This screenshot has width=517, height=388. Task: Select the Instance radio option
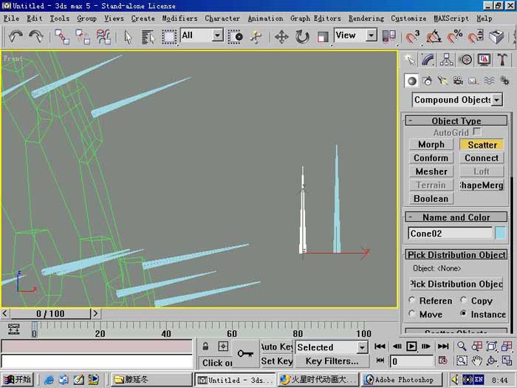pyautogui.click(x=463, y=313)
